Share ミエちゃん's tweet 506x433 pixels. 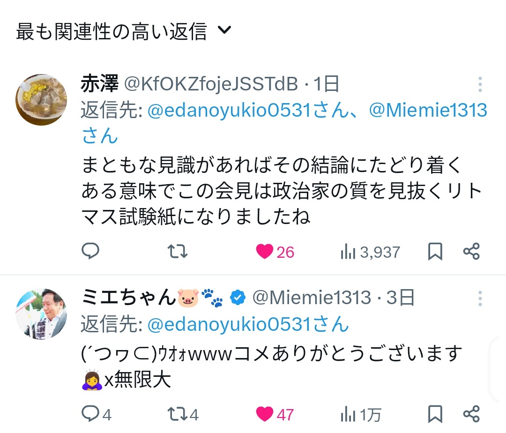coord(471,414)
